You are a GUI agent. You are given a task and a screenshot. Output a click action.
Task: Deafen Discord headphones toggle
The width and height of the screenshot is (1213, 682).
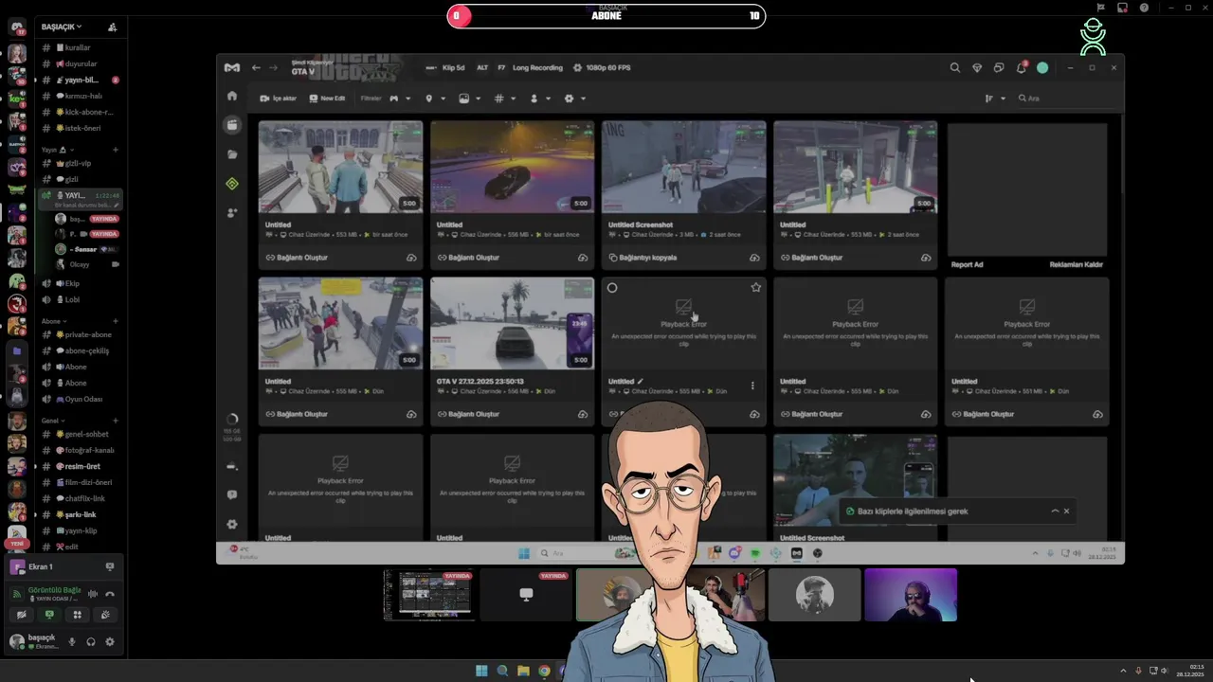tap(91, 641)
